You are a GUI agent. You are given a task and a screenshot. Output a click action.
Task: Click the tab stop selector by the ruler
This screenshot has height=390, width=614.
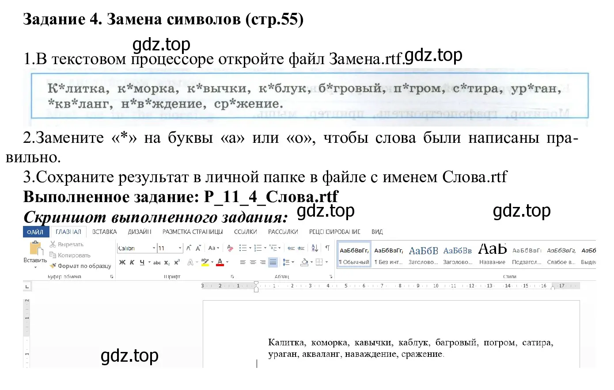[27, 286]
